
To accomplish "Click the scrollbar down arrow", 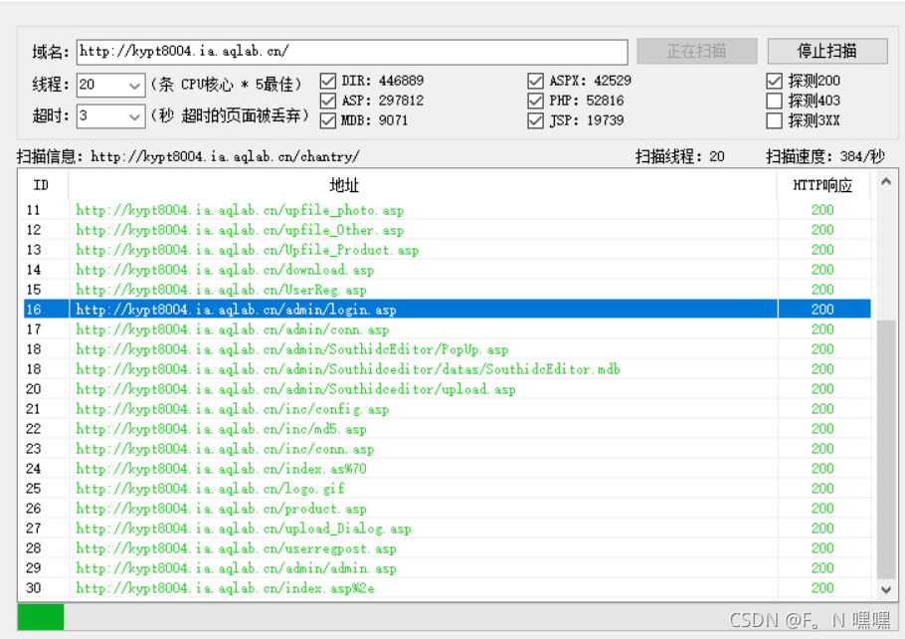I will [886, 589].
